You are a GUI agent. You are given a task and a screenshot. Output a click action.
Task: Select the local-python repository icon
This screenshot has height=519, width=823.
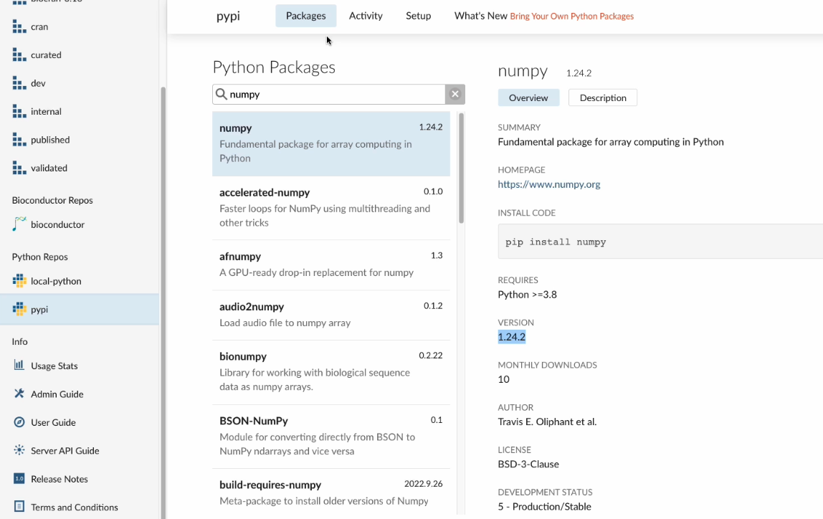tap(18, 280)
